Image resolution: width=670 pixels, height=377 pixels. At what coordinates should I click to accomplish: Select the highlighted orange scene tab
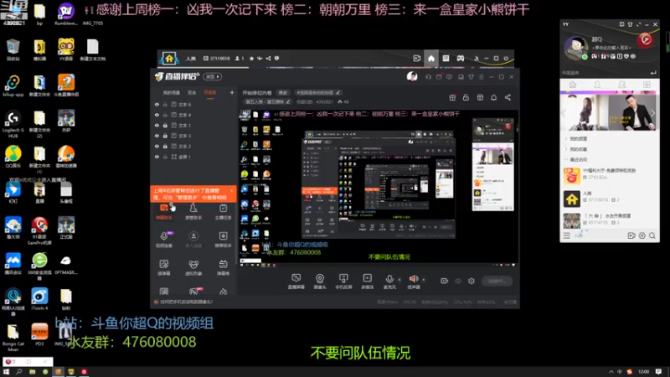(x=210, y=93)
